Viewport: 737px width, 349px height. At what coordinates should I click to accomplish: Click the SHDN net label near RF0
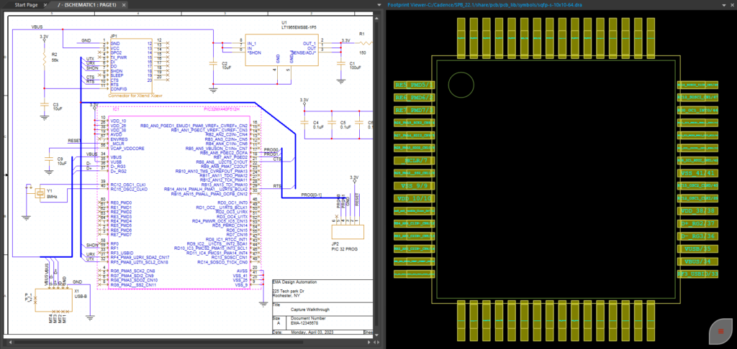(x=91, y=245)
